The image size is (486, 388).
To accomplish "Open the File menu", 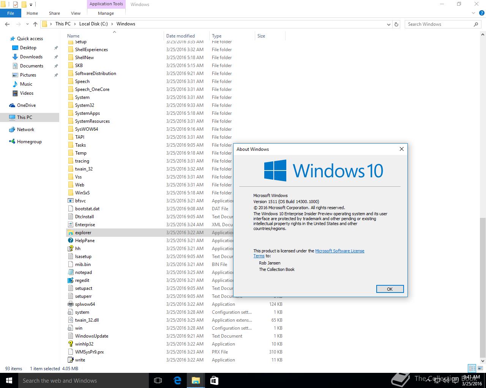I will [11, 13].
